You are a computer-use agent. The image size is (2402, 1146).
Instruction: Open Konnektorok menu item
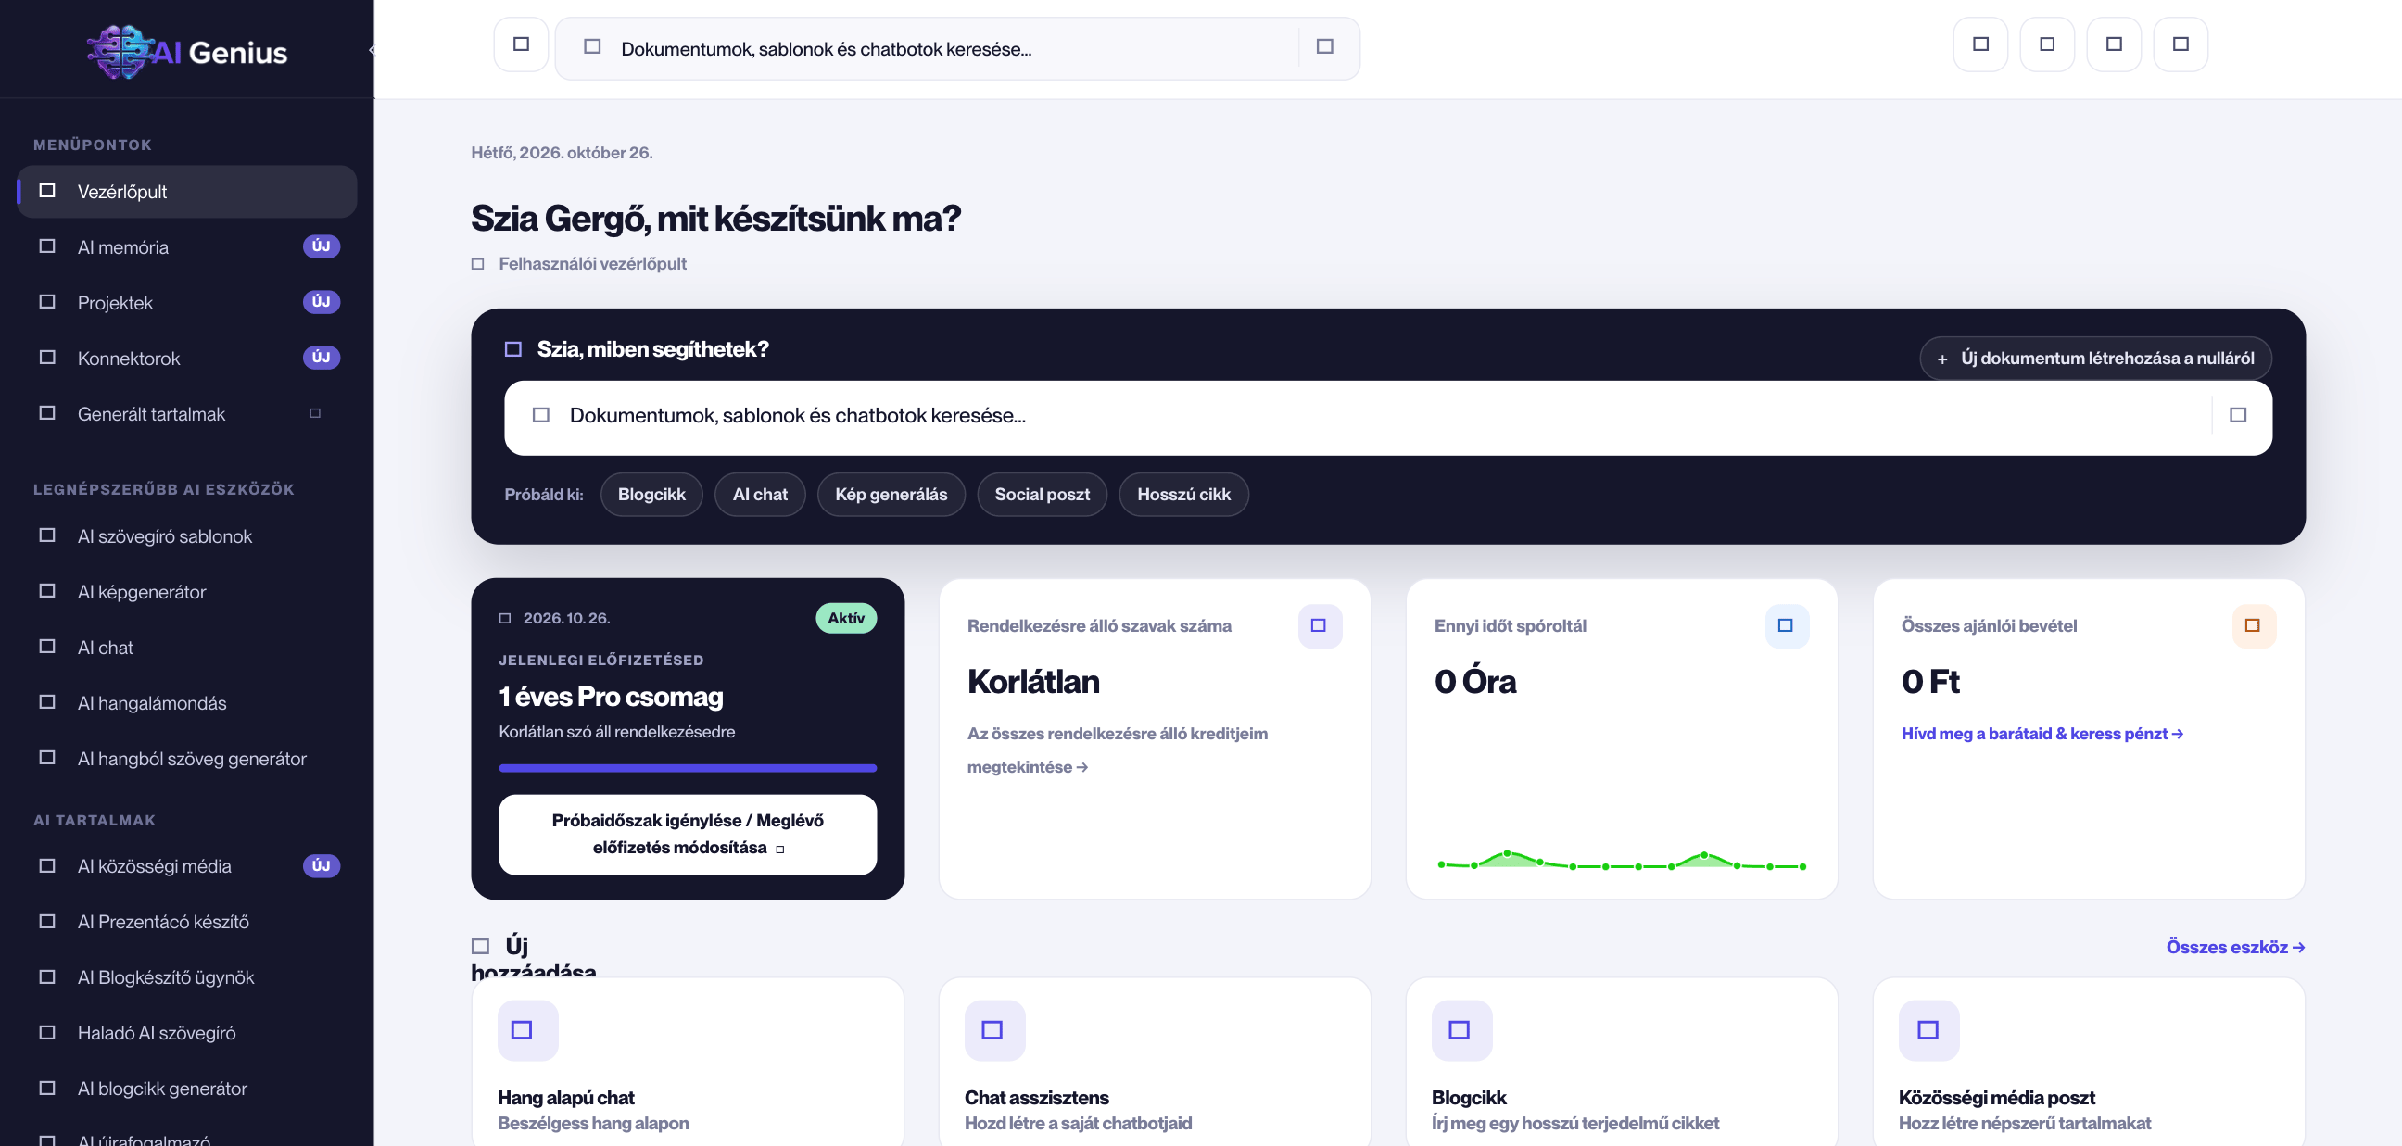pos(186,358)
